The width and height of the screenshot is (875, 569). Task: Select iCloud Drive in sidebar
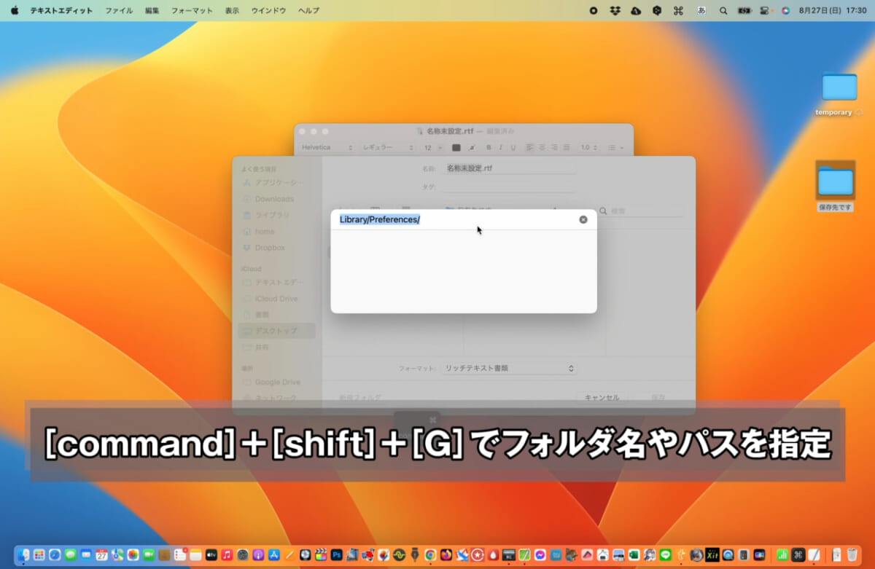pos(277,299)
